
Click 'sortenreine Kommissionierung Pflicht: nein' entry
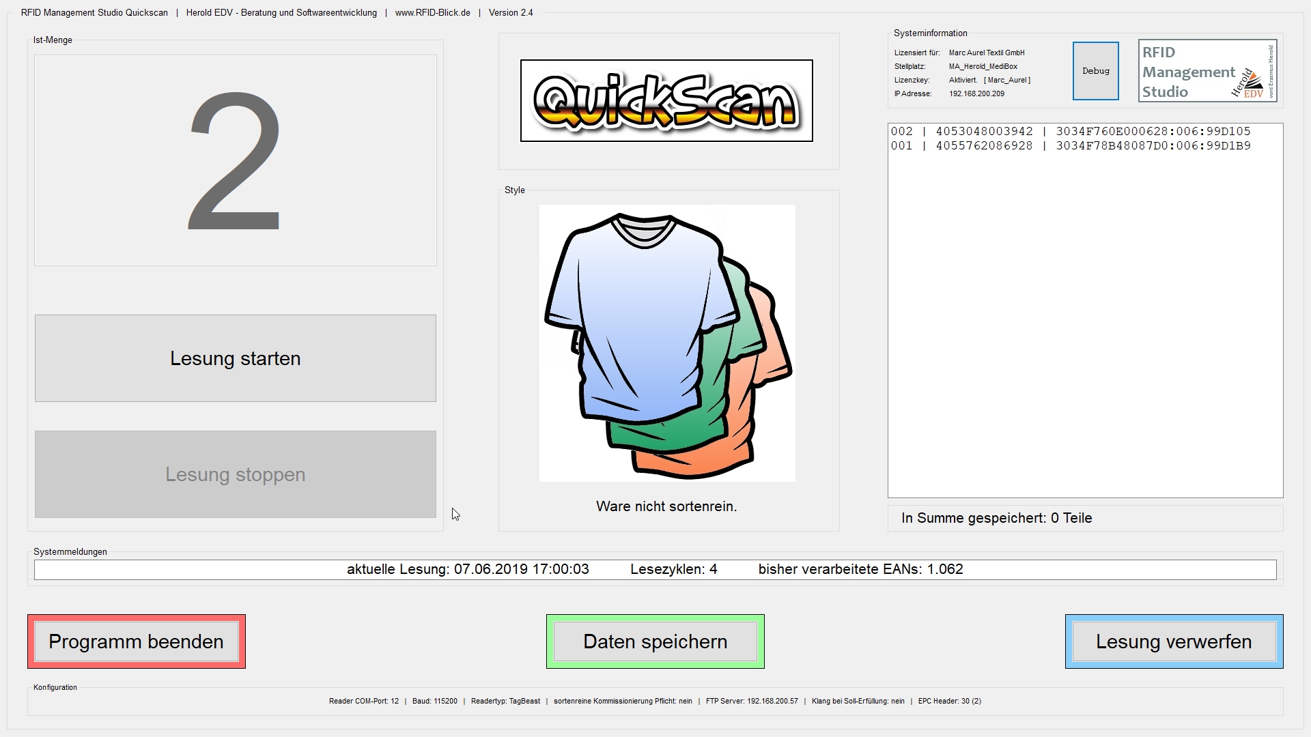[x=623, y=701]
